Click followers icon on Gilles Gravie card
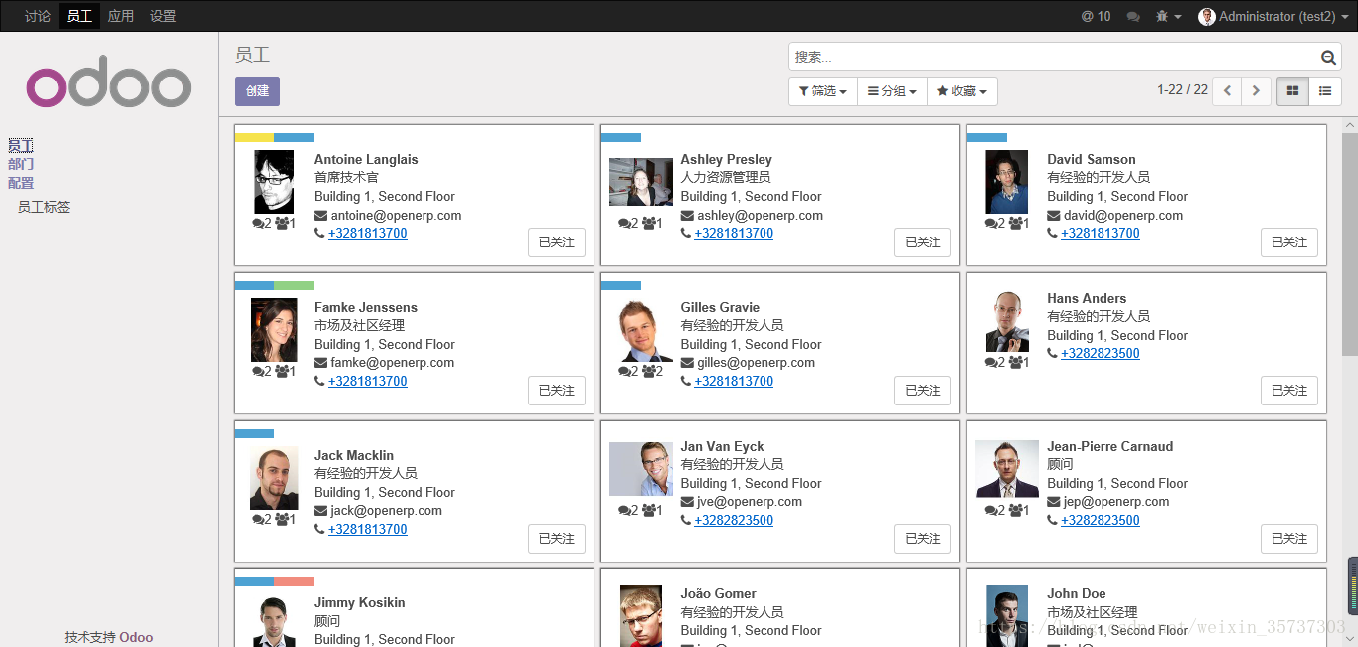The height and width of the screenshot is (647, 1358). coord(650,372)
